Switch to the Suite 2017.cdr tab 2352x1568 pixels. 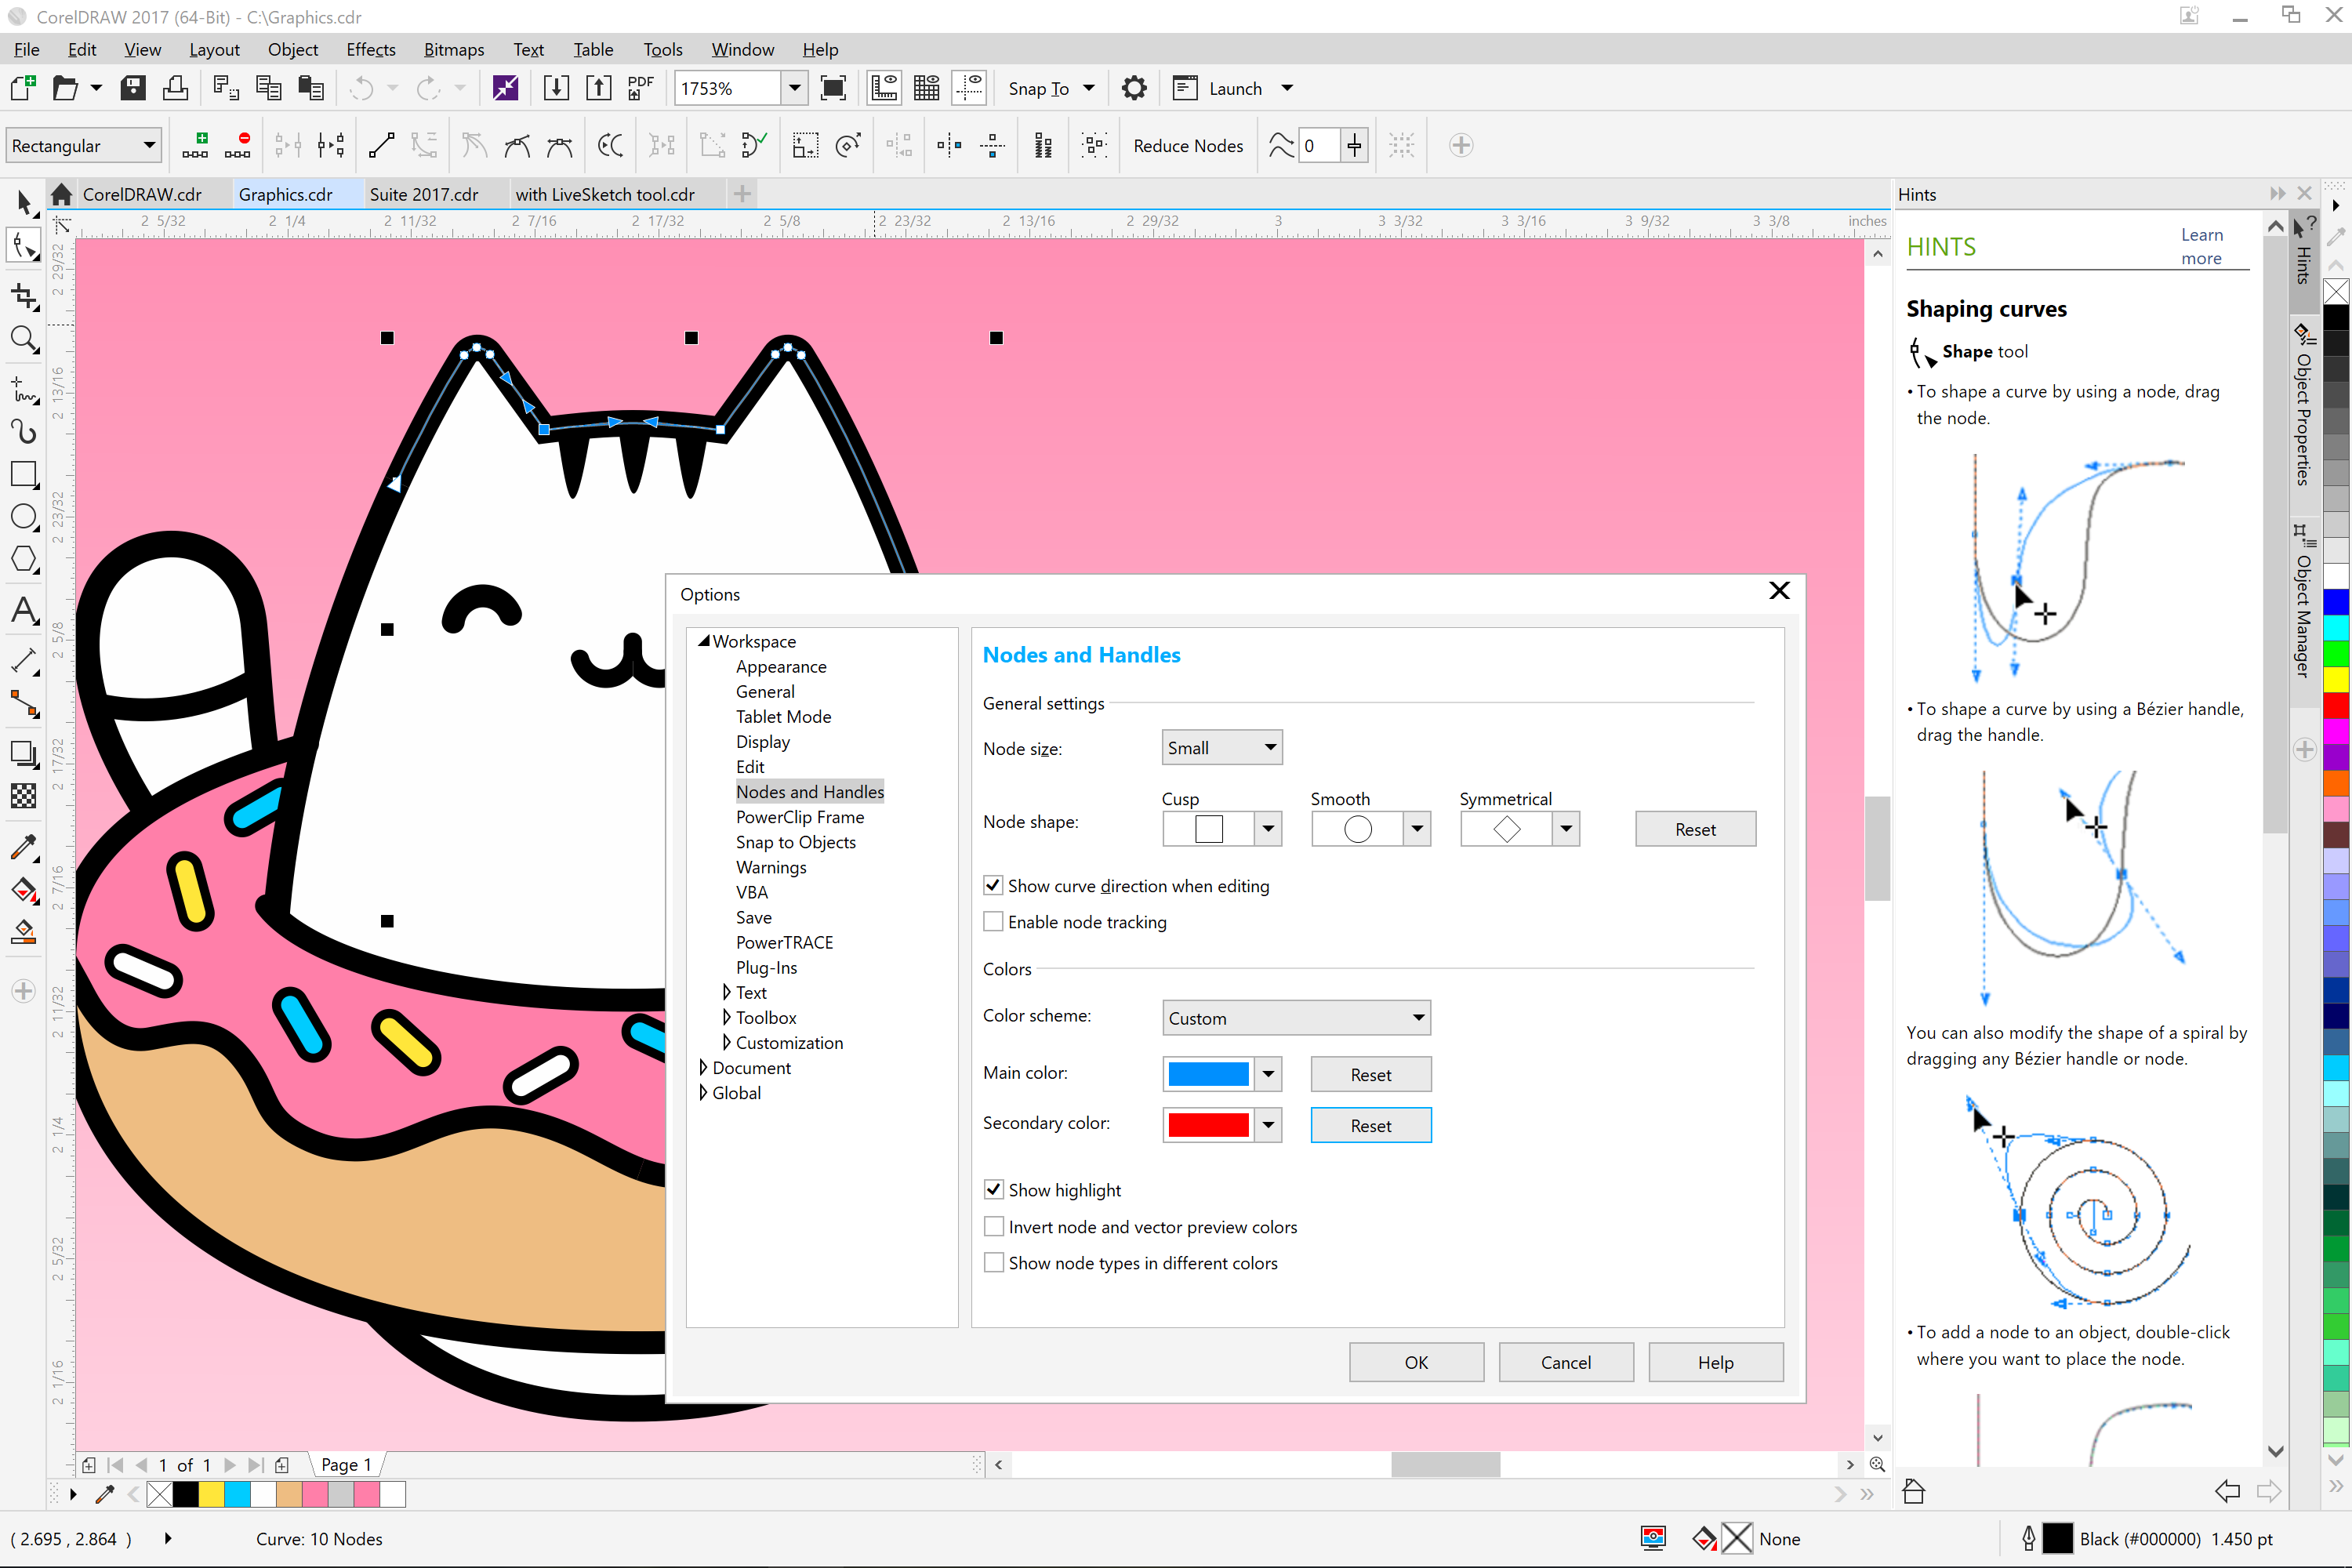coord(424,194)
